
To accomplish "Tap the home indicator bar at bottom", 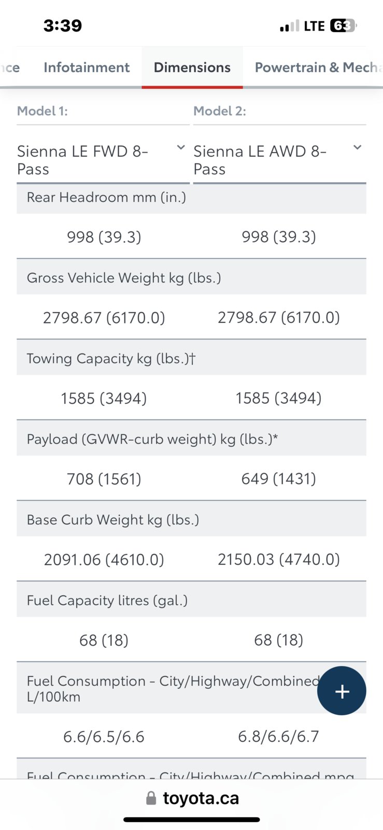I will 191,820.
